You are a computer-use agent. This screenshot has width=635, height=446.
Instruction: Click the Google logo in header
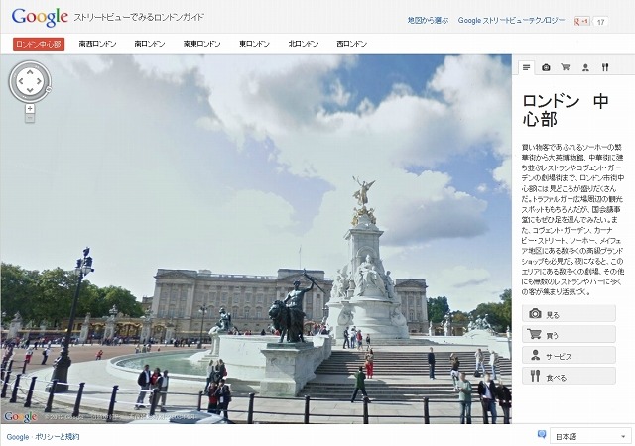click(40, 18)
